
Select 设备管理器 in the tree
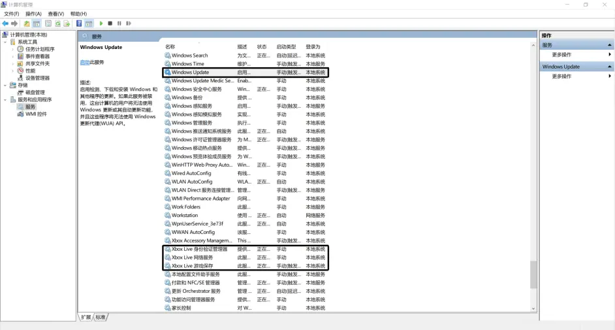[x=38, y=78]
